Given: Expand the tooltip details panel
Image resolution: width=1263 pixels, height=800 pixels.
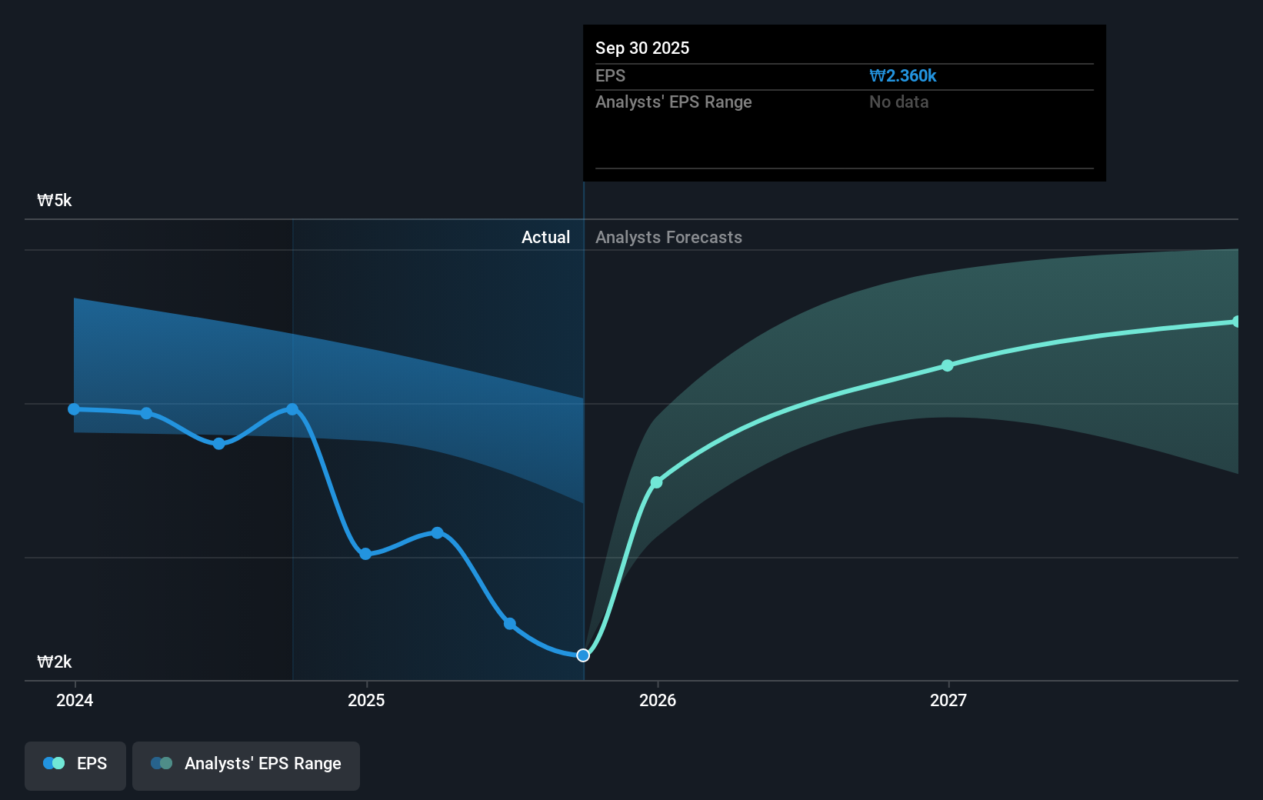Looking at the screenshot, I should pos(843,102).
